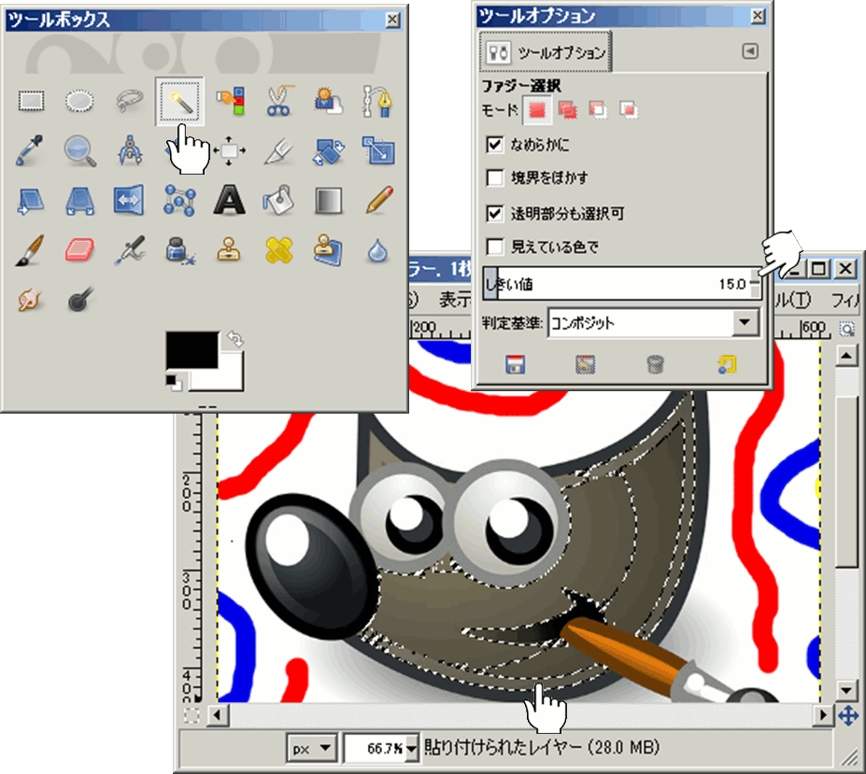Enable the 見えている色で checkbox

pos(495,247)
